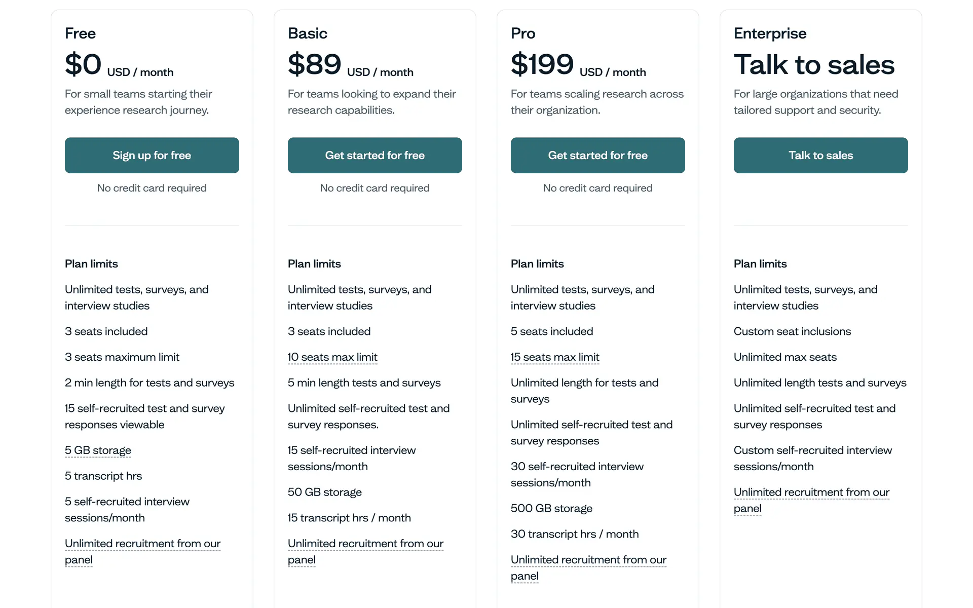Select the Free plan title
Image resolution: width=973 pixels, height=608 pixels.
tap(80, 33)
